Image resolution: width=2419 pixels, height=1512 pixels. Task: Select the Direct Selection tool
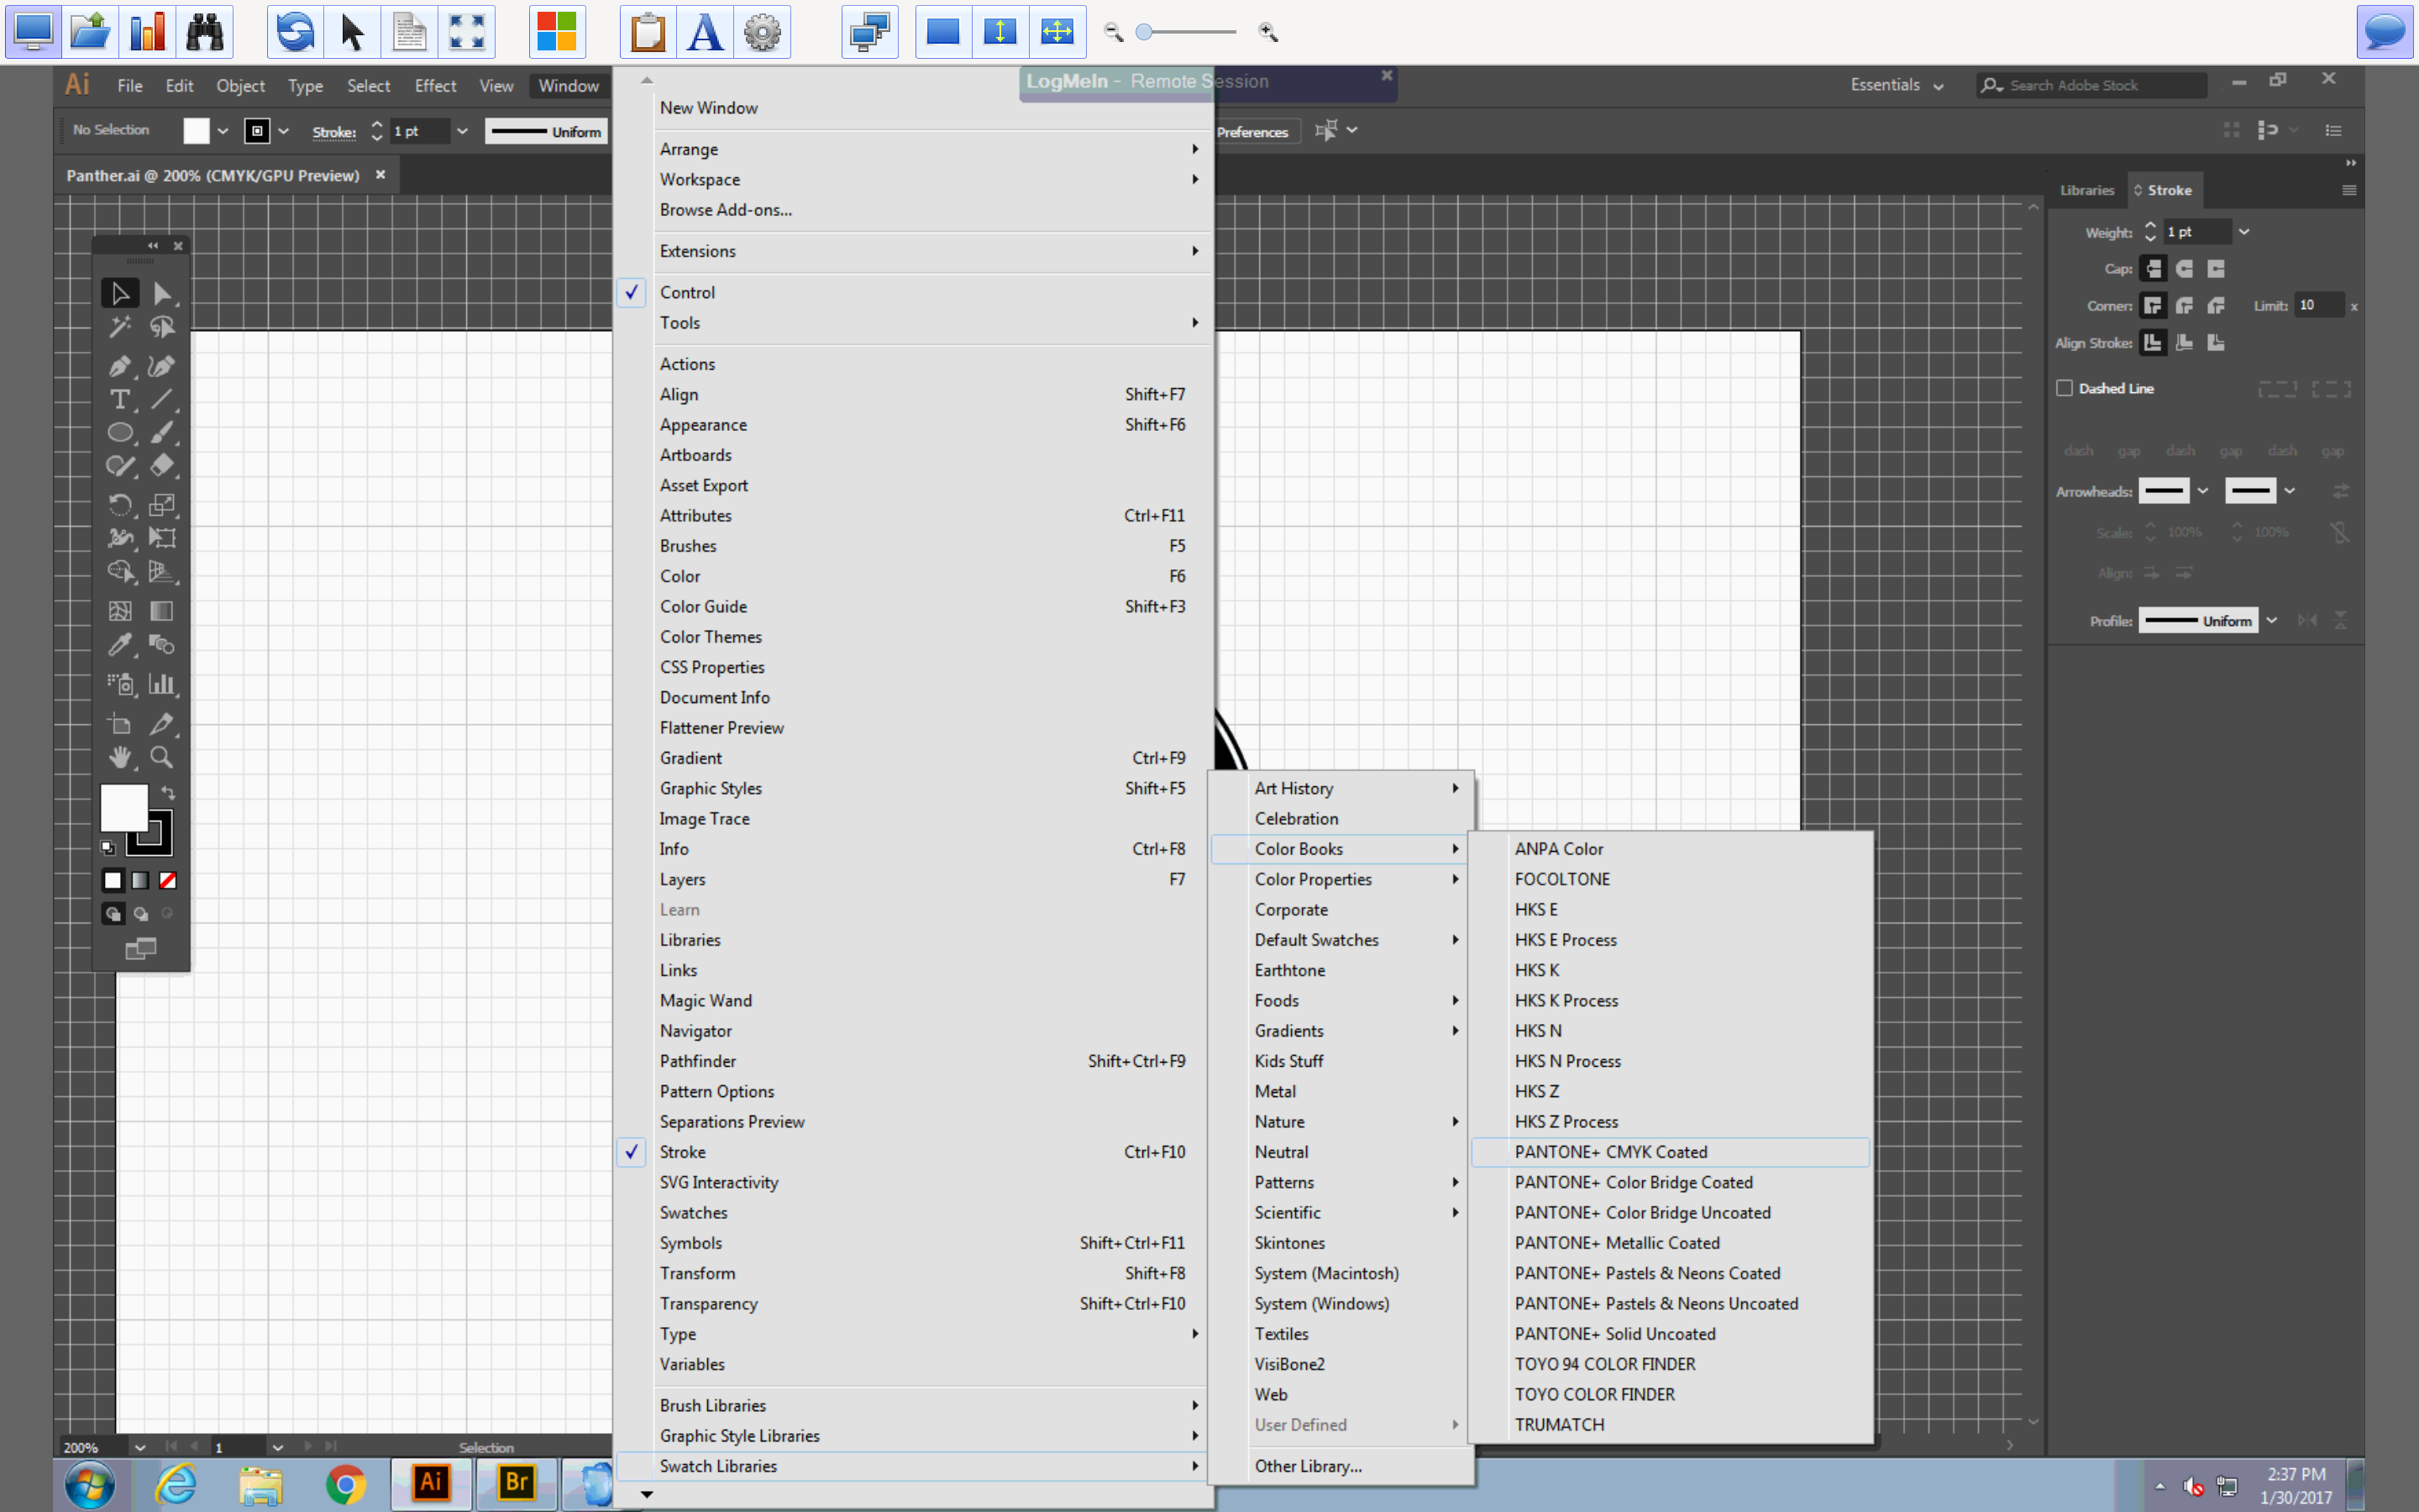[162, 293]
